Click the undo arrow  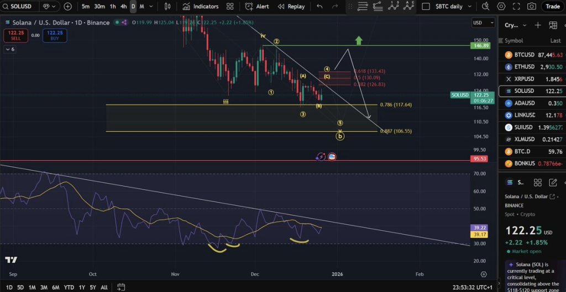(x=319, y=7)
